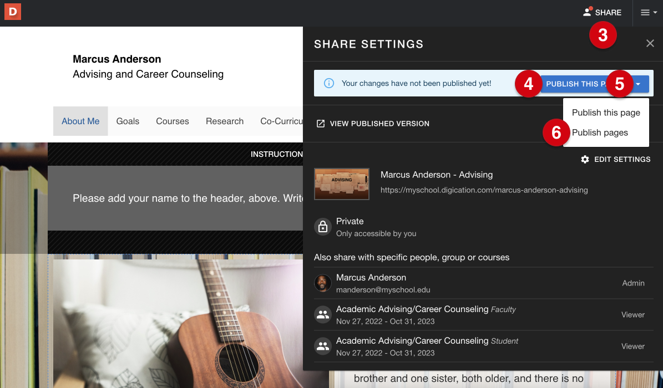Click the external link icon beside View Published Version
The height and width of the screenshot is (388, 663).
[x=321, y=124]
